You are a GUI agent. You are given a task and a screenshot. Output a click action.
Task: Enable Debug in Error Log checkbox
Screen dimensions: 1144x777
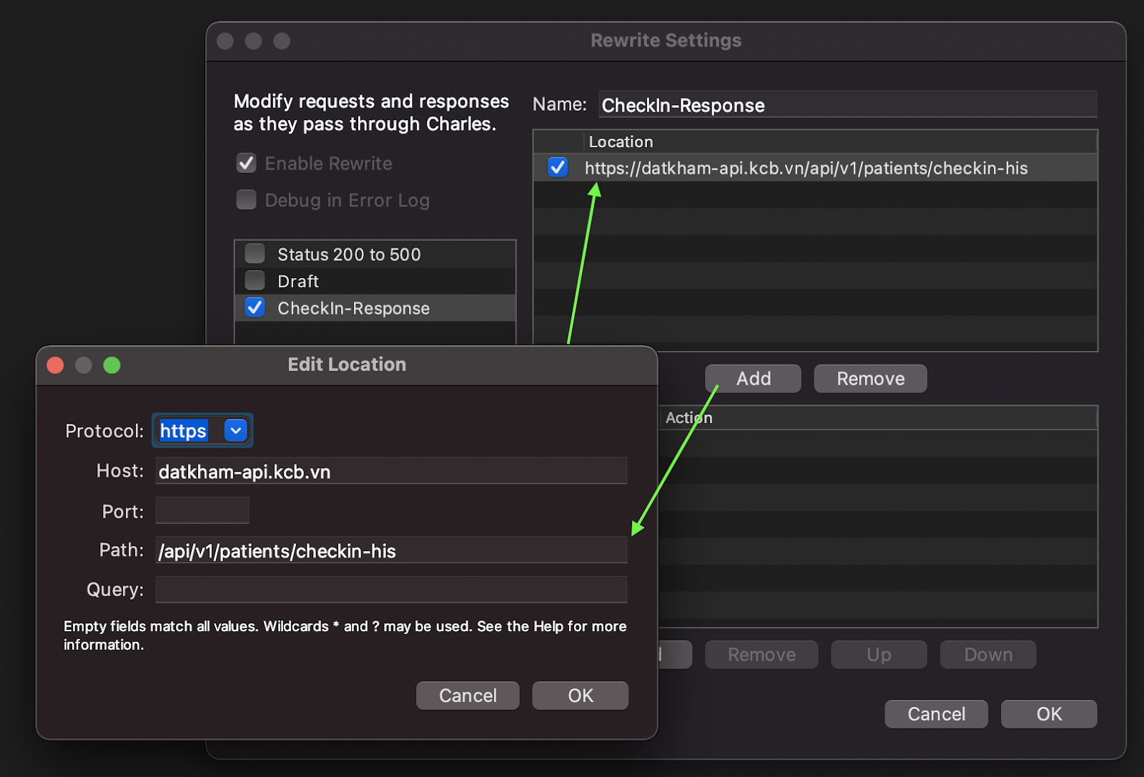(246, 199)
